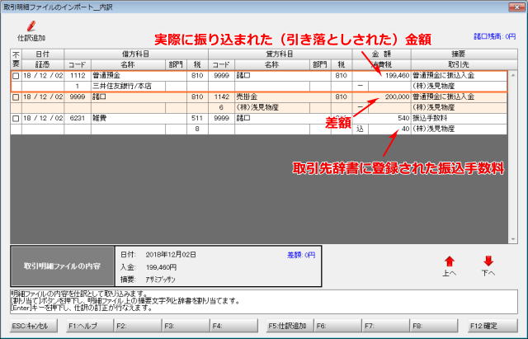Click the F7 function button

click(x=386, y=326)
